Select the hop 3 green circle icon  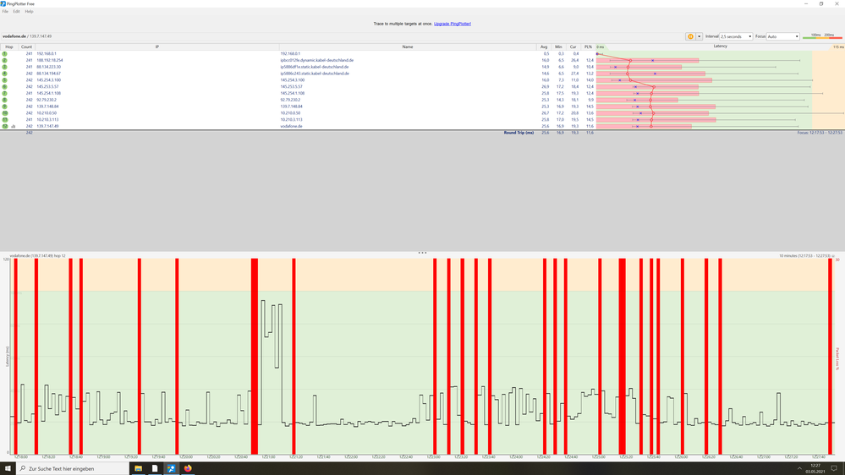5,67
